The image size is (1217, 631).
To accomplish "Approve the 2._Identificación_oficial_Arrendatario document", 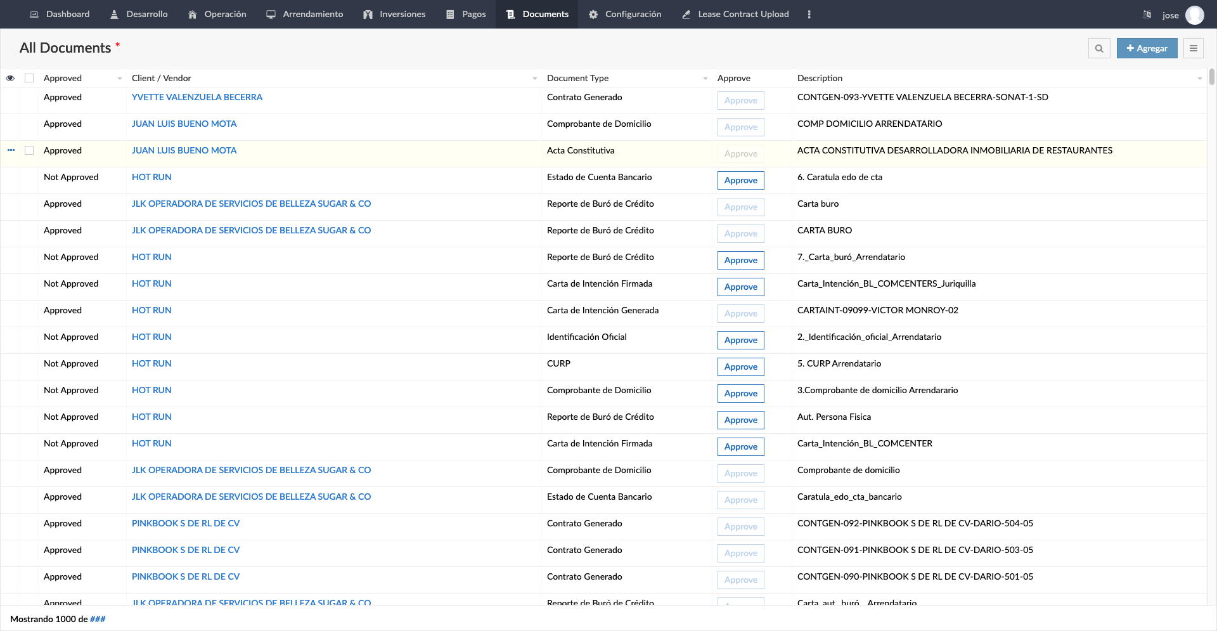I will tap(740, 340).
